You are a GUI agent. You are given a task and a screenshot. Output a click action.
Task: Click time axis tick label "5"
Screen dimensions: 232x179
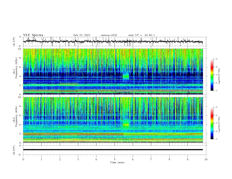click(x=115, y=159)
